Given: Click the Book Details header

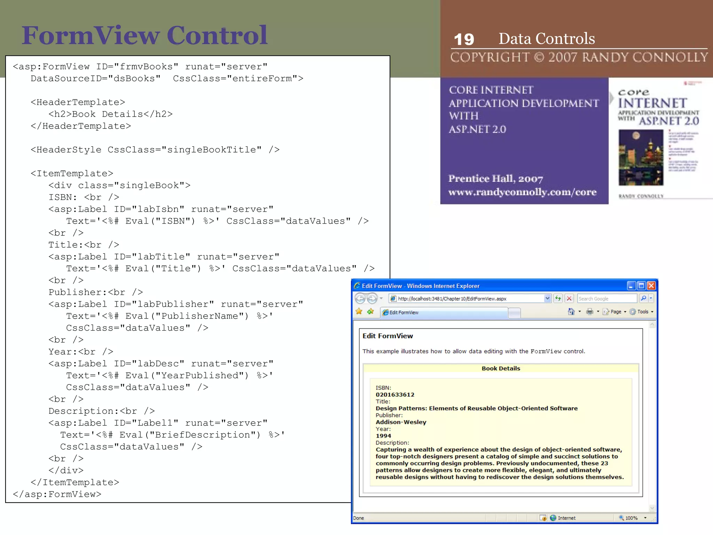Looking at the screenshot, I should [x=501, y=368].
